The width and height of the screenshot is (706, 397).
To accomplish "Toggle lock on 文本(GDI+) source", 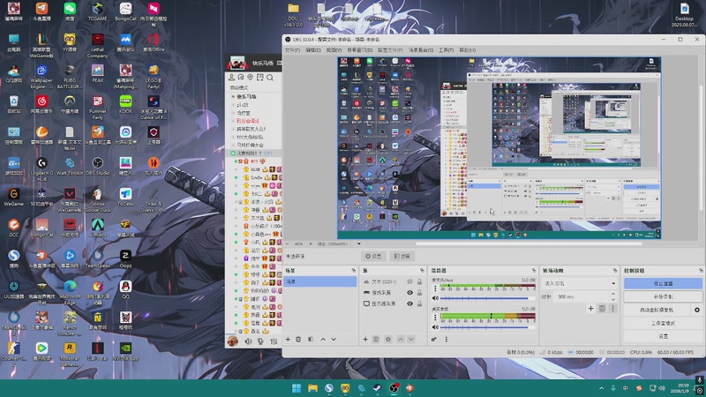I will 420,281.
